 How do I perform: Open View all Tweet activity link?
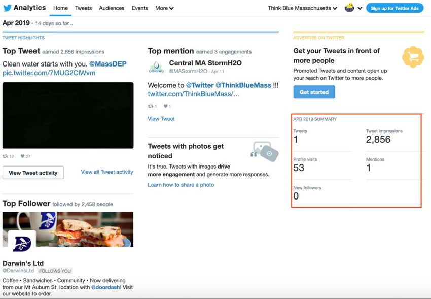[x=107, y=172]
